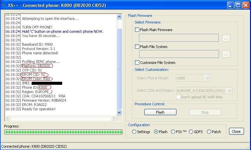Click log line 'OTP CID: 51'
Image resolution: width=251 pixels, height=150 pixels.
point(32,70)
